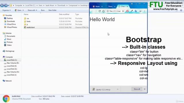Click the eyedropper extension icon in Chrome
Viewport: 184px width, 103px height.
tap(132, 11)
